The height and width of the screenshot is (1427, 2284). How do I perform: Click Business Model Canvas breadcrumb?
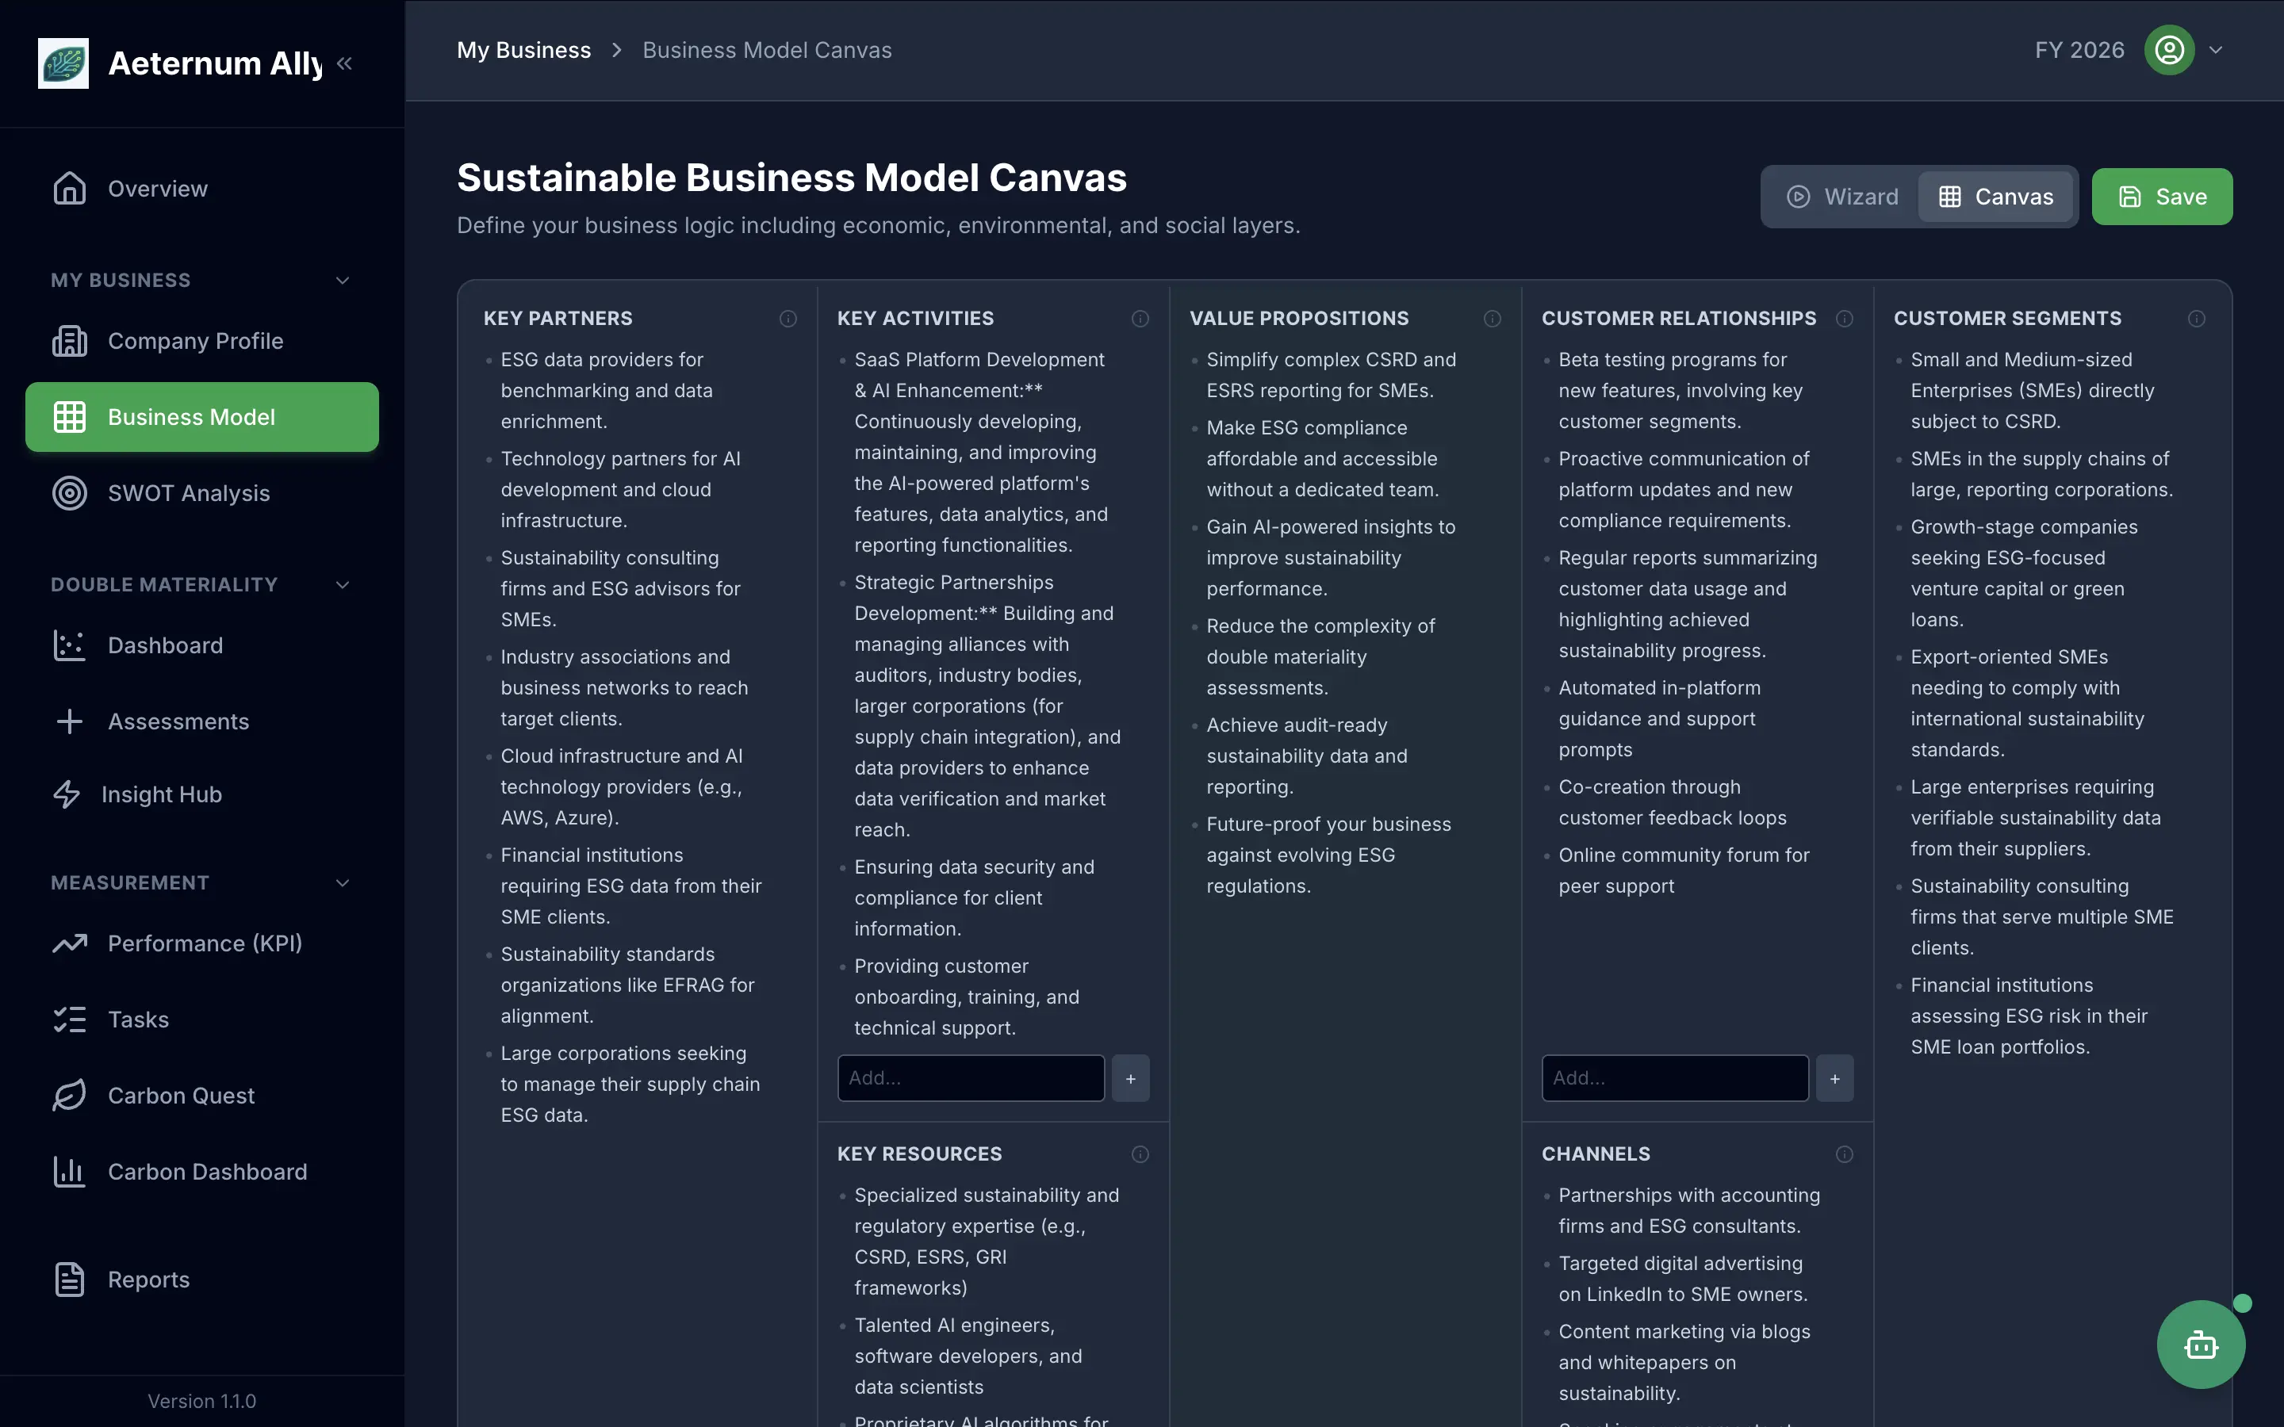tap(766, 50)
